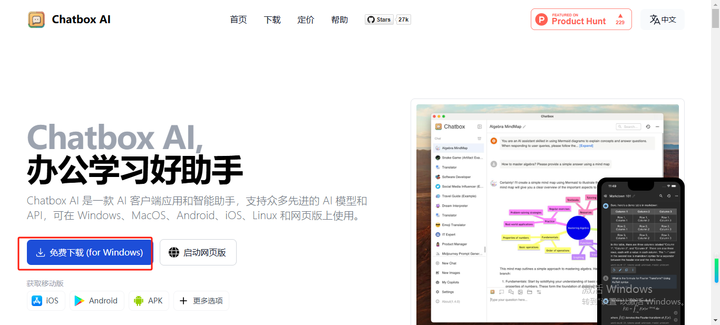Screen dimensions: 720x325
Task: Open the Product Hunt featured badge
Action: [581, 19]
